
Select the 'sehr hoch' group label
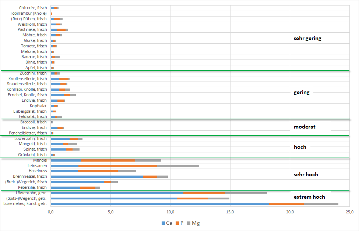click(x=306, y=174)
